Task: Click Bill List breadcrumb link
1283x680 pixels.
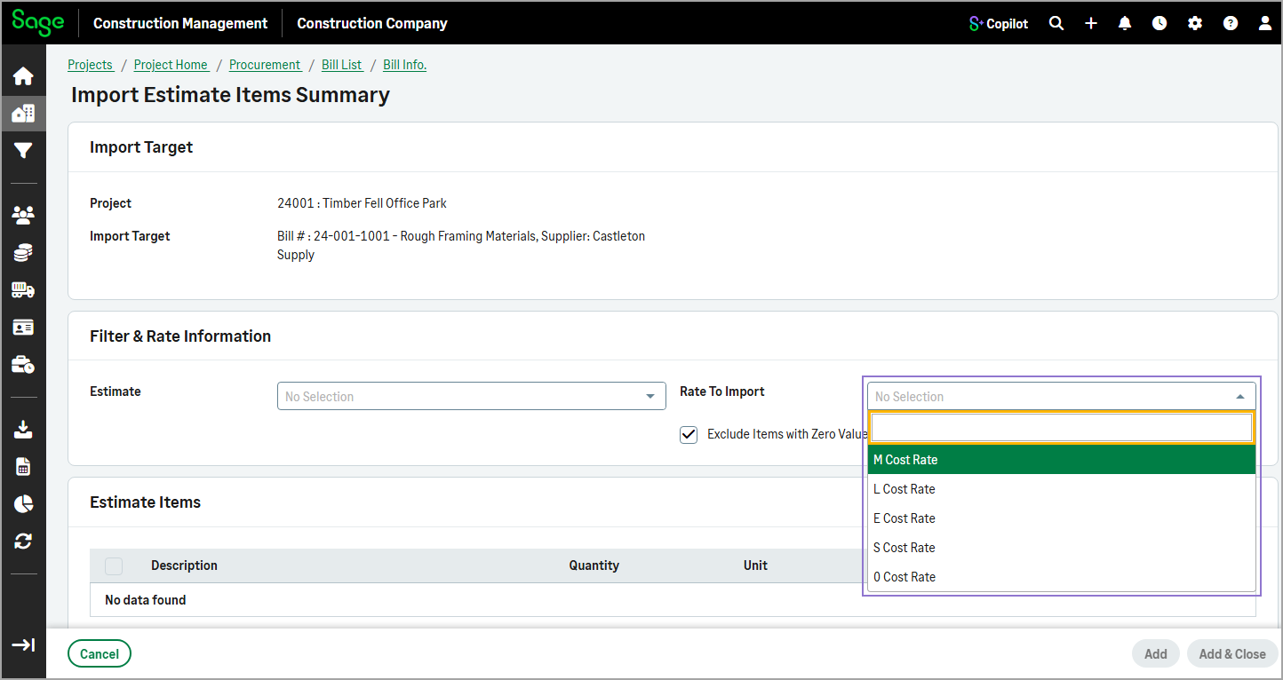Action: [342, 65]
